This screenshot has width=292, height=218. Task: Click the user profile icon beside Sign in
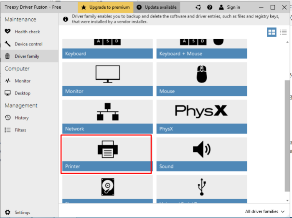pyautogui.click(x=221, y=7)
